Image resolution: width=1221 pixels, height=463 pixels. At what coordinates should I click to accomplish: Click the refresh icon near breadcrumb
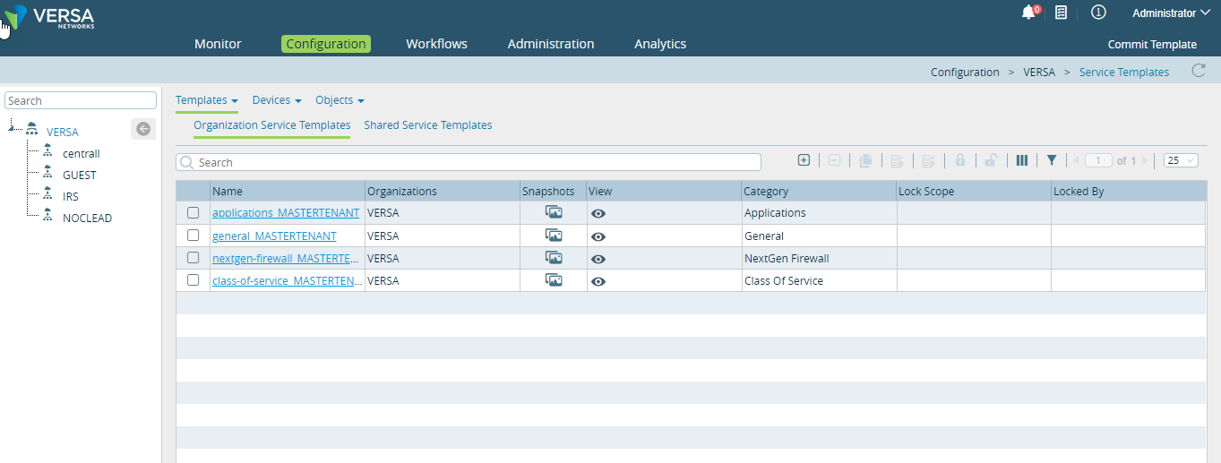1198,71
